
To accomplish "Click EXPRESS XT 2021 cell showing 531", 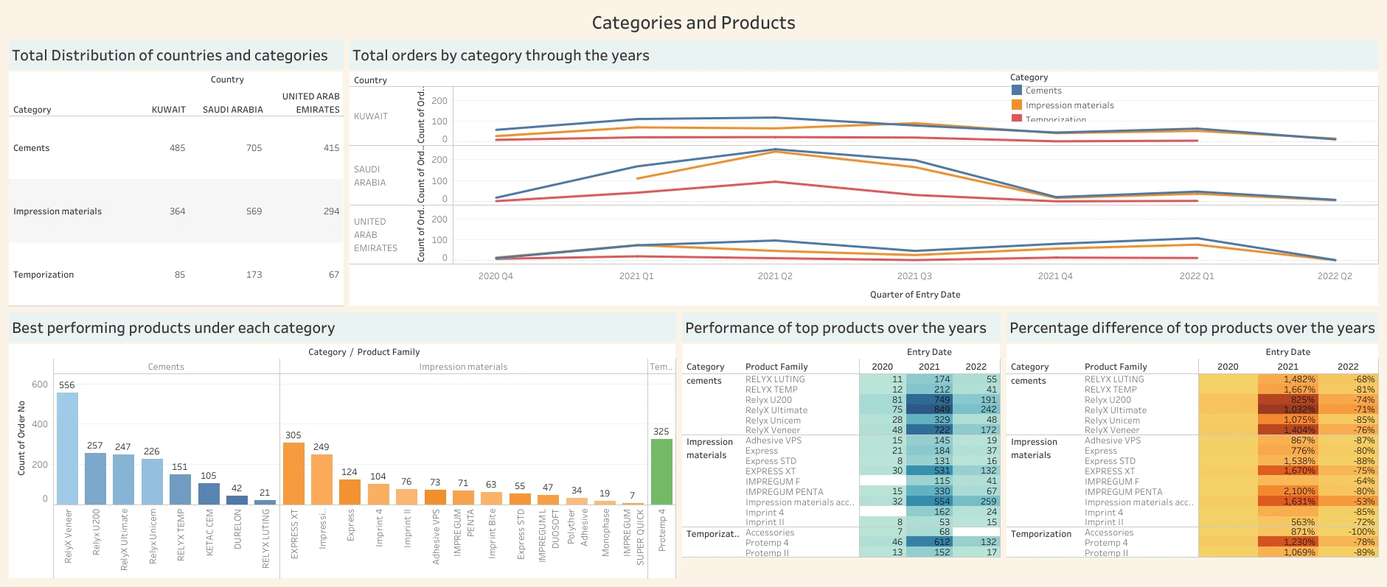I will point(928,471).
